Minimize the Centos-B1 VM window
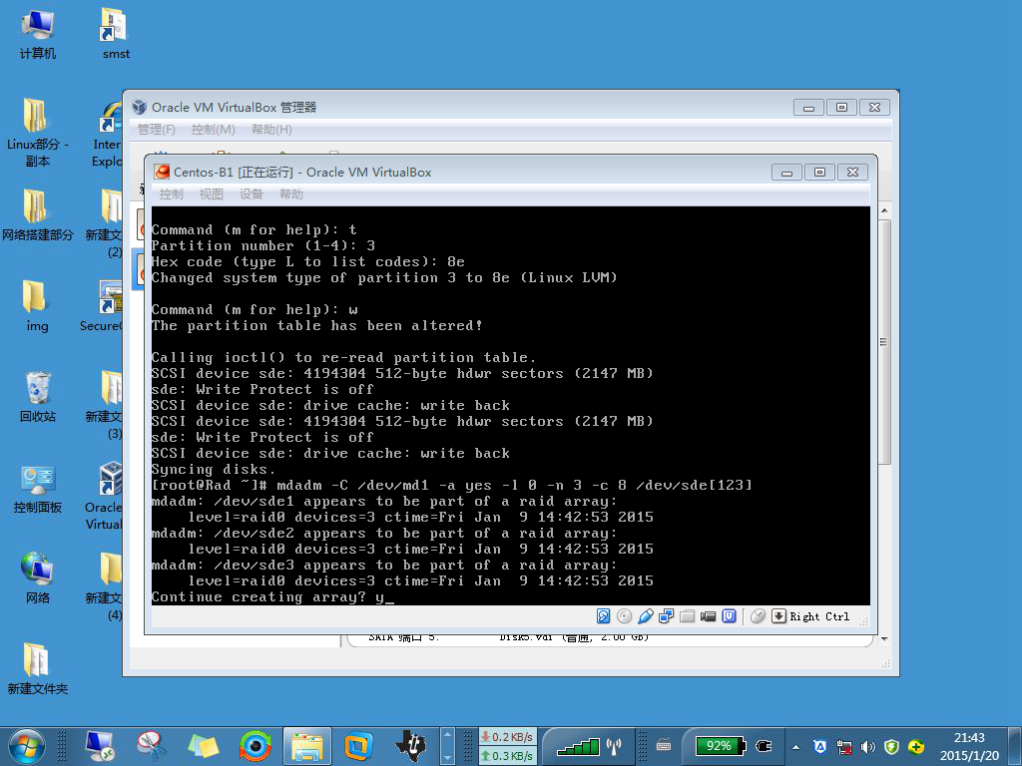 (x=786, y=173)
